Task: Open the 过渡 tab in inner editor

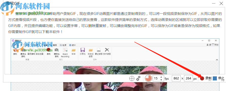Action: click(x=63, y=45)
